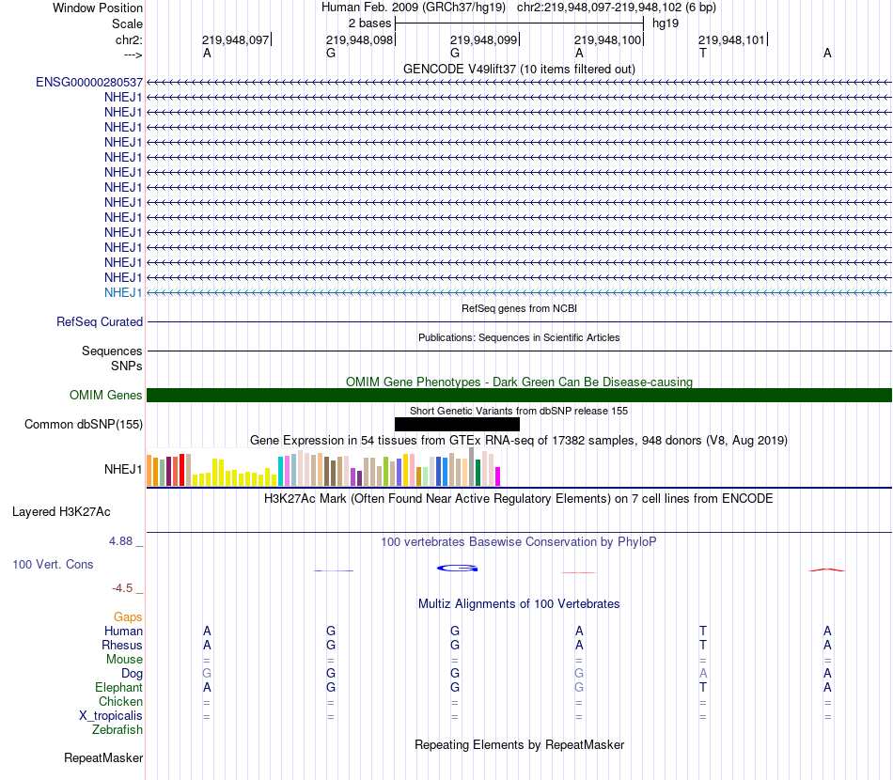This screenshot has height=780, width=893.
Task: Select the Elephant alignment row label
Action: 118,687
